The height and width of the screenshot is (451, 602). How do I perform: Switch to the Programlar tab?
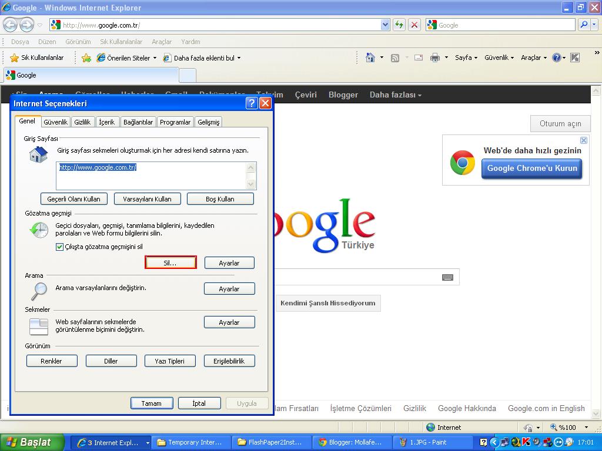pyautogui.click(x=175, y=122)
